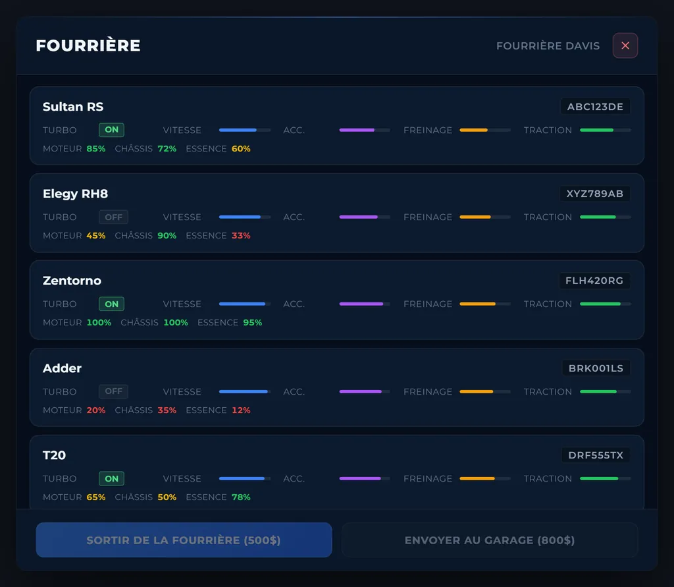
Task: Click the Adder Moteur 20% value
Action: pos(96,410)
